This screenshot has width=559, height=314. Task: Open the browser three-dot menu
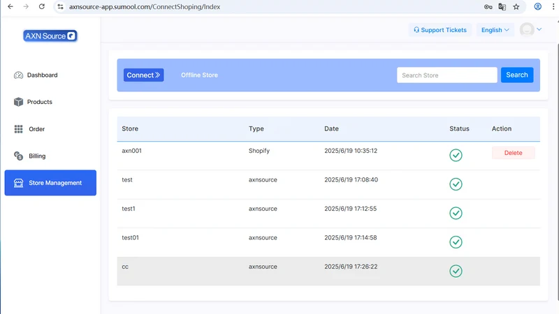coord(553,7)
